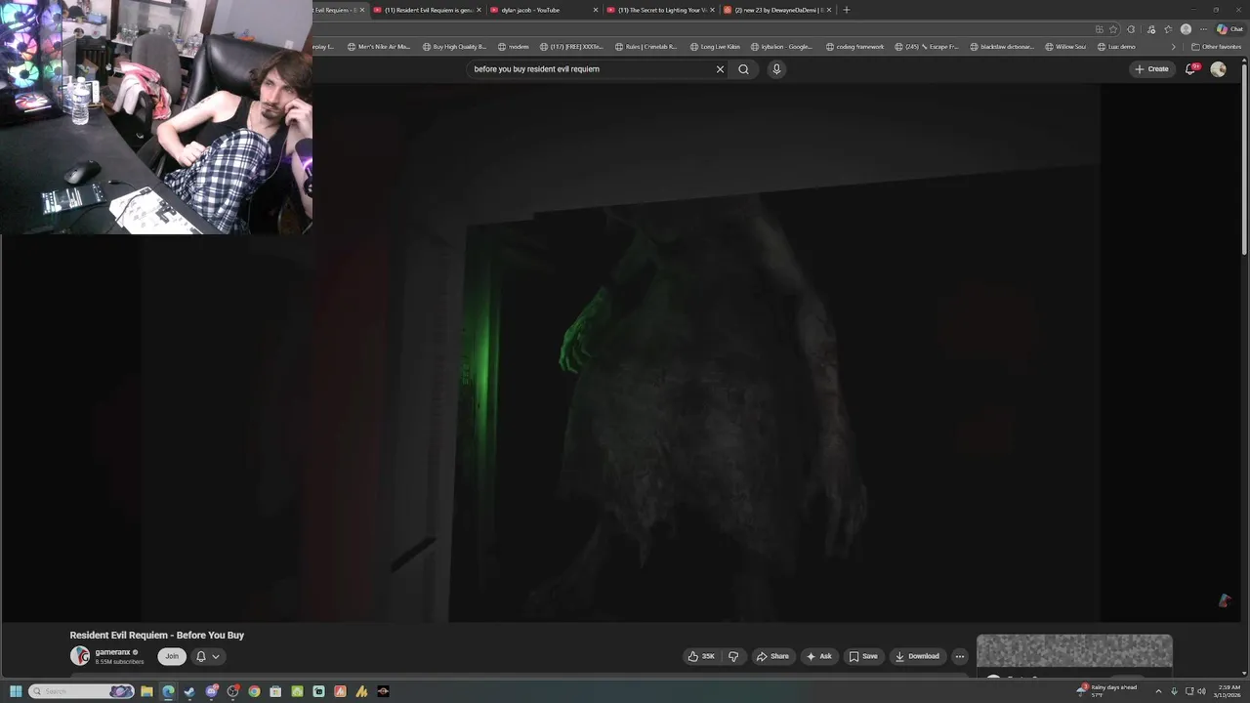Open the Luac demo bookmark
The height and width of the screenshot is (703, 1250).
[x=1116, y=47]
